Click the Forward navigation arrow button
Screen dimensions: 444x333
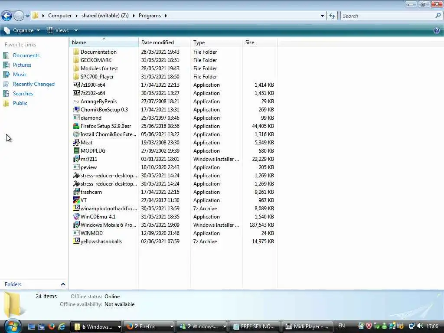point(19,16)
